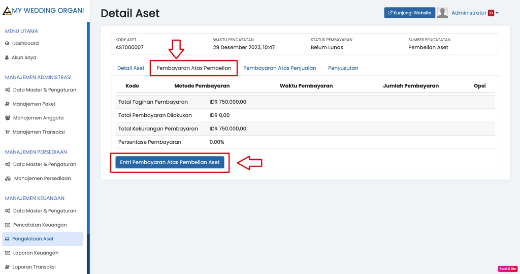The image size is (520, 274).
Task: Click the Akun Saya user icon
Action: click(7, 57)
